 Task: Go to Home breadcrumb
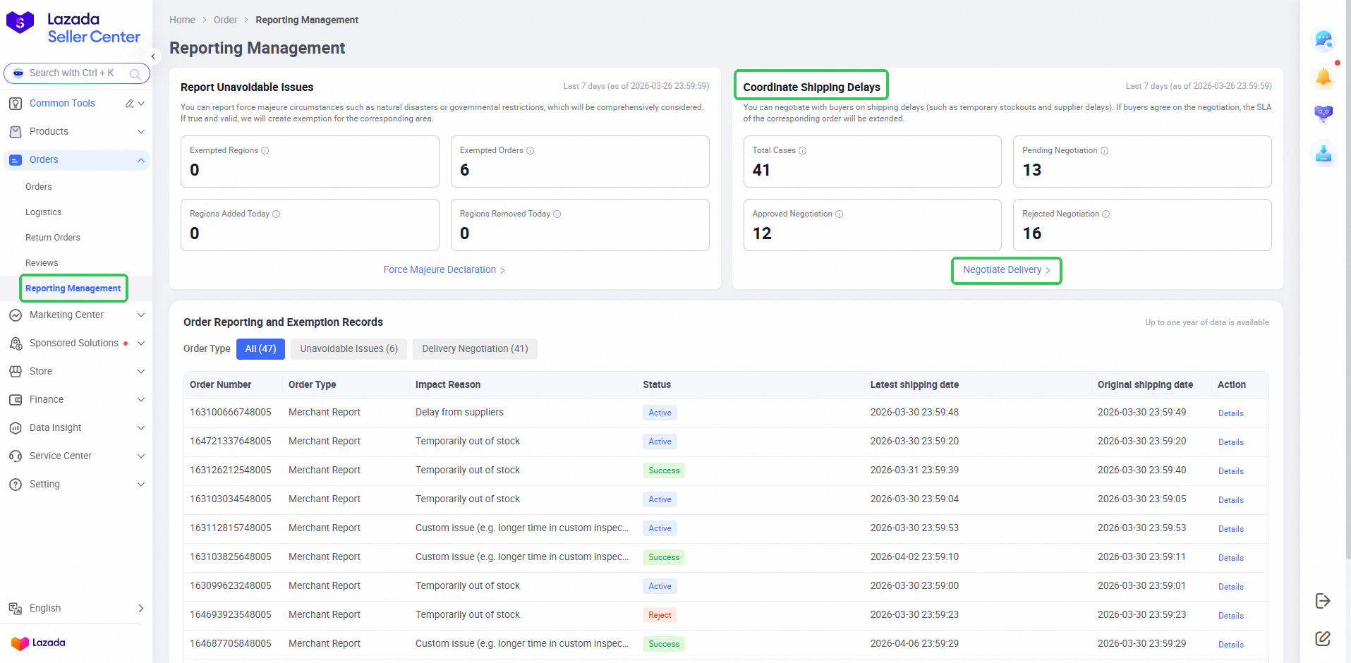point(182,20)
